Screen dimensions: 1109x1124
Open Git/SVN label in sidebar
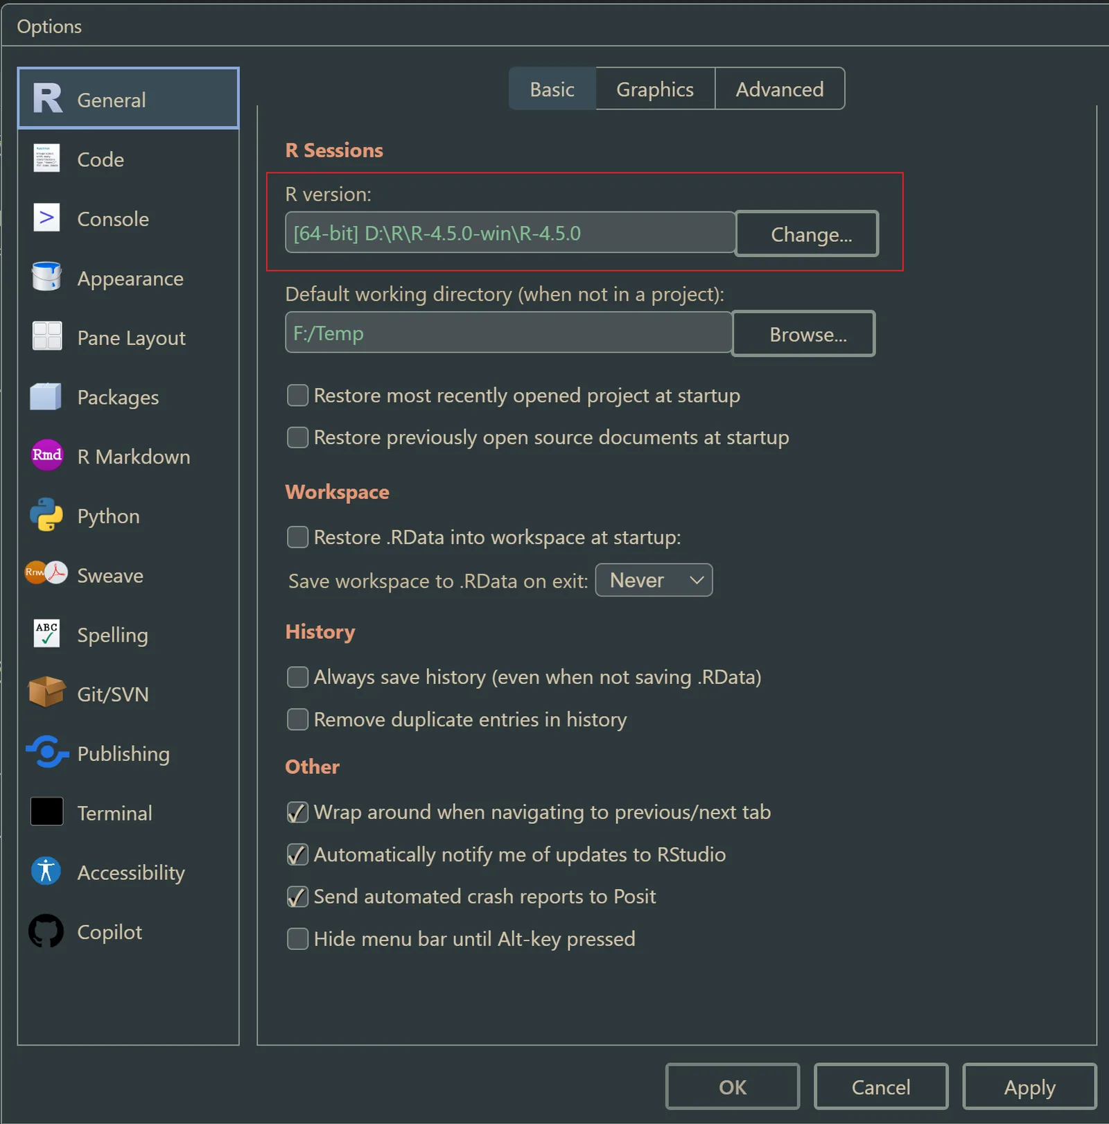coord(113,694)
